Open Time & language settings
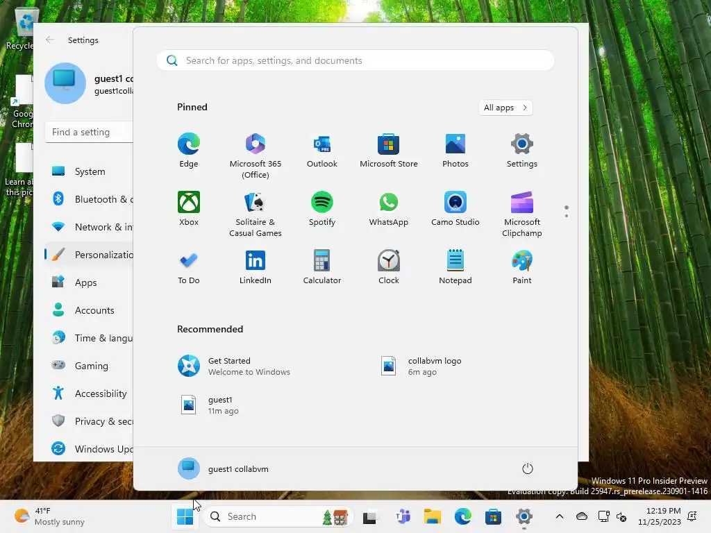The image size is (711, 533). (89, 338)
